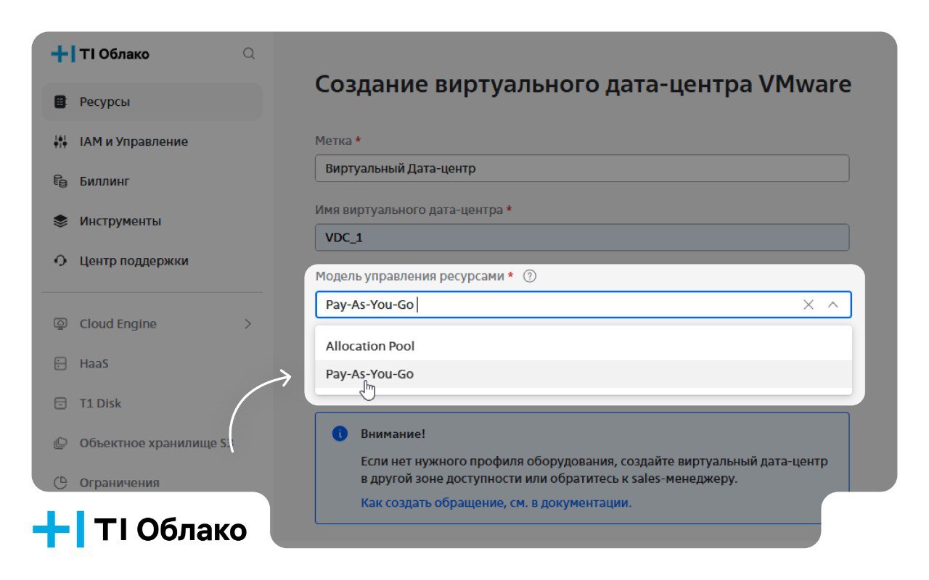Click the info icon in the Внимание banner
929x580 pixels.
[338, 433]
